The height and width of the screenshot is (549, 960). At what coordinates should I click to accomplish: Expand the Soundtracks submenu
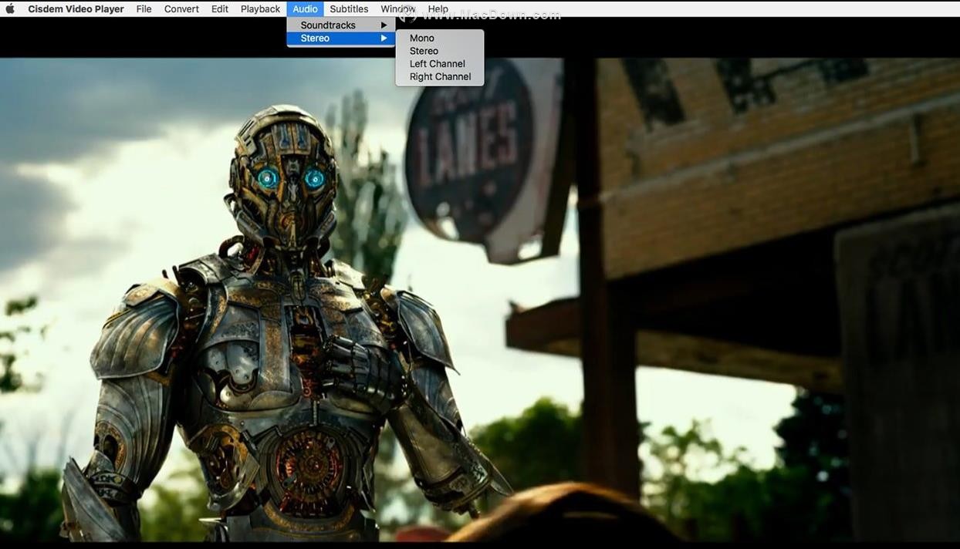click(x=328, y=25)
